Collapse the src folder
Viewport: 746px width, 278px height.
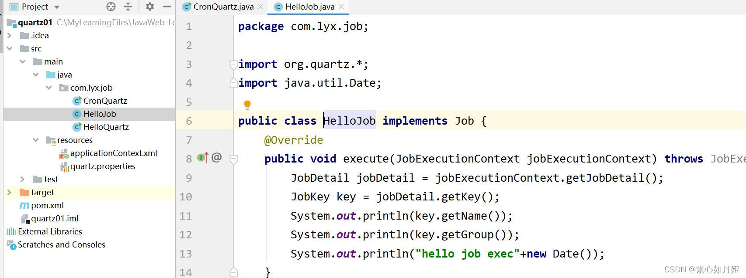(x=10, y=48)
